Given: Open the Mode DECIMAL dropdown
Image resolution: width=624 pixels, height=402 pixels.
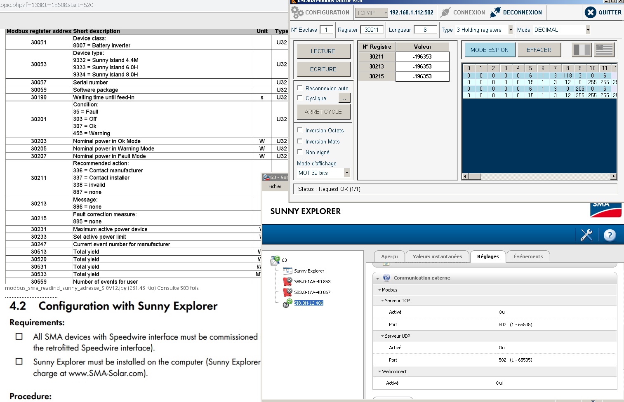Looking at the screenshot, I should 588,30.
